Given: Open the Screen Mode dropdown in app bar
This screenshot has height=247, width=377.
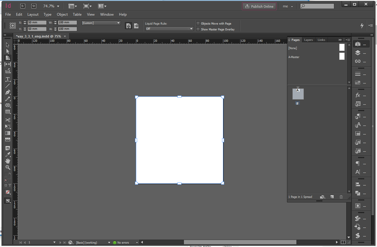Looking at the screenshot, I should pyautogui.click(x=88, y=6).
